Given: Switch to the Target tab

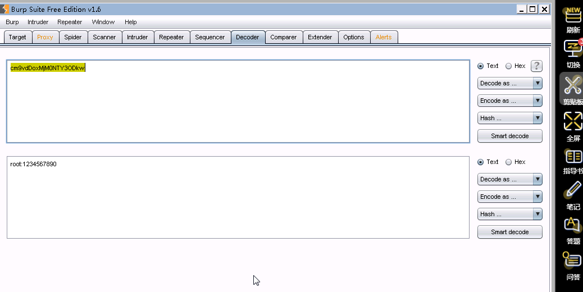Looking at the screenshot, I should 17,37.
